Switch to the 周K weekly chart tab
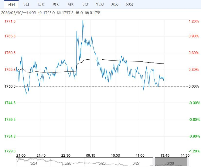Screen dimensions: 201x167 pos(56,4)
